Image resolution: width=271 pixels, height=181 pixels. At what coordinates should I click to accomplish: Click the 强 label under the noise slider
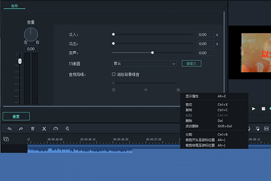(x=178, y=90)
